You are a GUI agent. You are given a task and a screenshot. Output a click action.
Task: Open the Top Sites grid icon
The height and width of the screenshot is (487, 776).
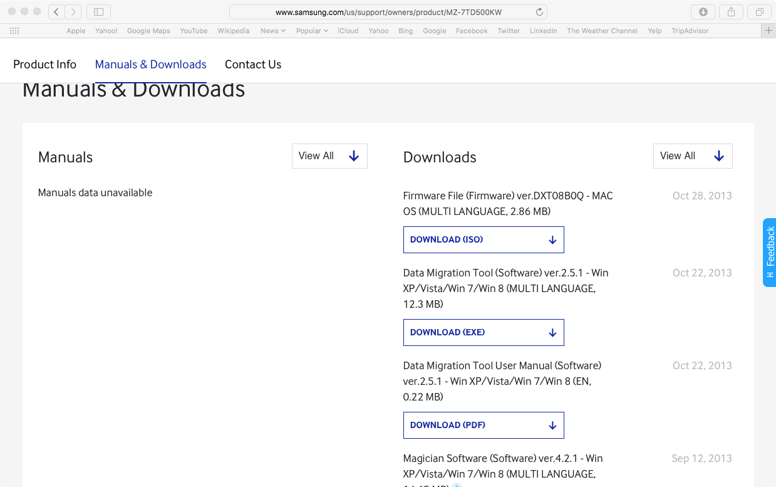point(14,31)
